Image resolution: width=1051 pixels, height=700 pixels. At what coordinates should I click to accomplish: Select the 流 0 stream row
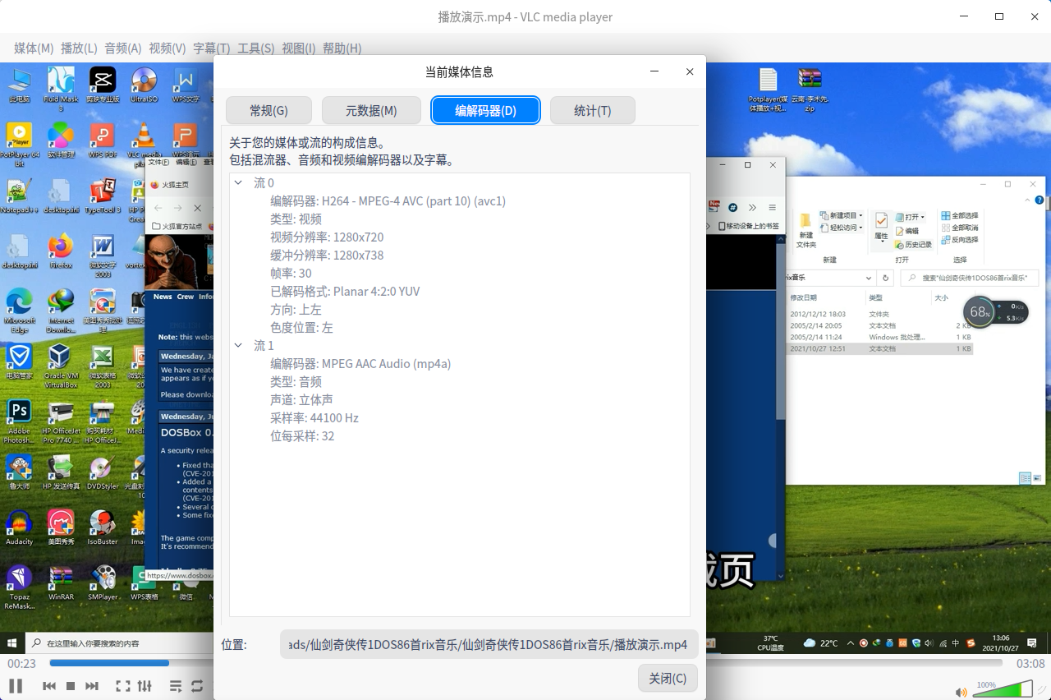pyautogui.click(x=460, y=182)
